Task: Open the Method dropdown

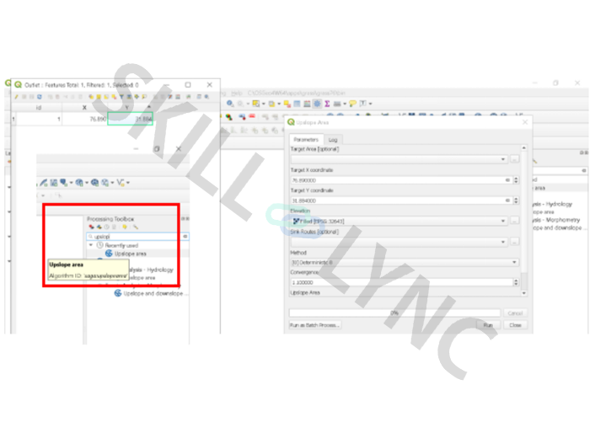Action: pyautogui.click(x=405, y=262)
